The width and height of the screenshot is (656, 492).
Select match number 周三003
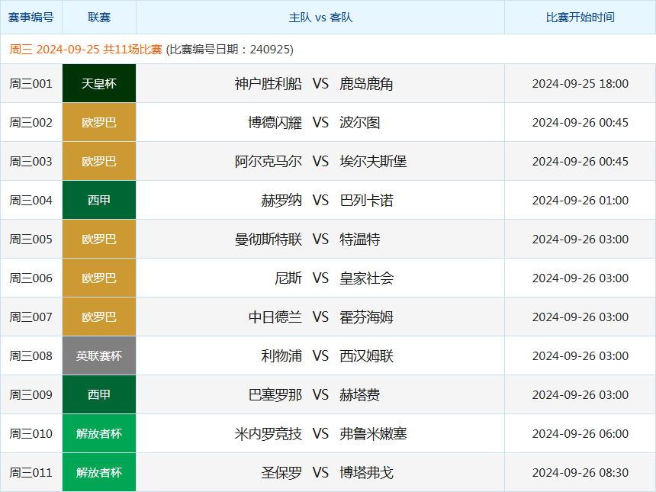[x=31, y=162]
